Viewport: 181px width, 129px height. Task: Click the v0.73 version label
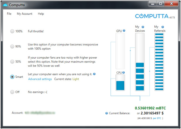172,17
